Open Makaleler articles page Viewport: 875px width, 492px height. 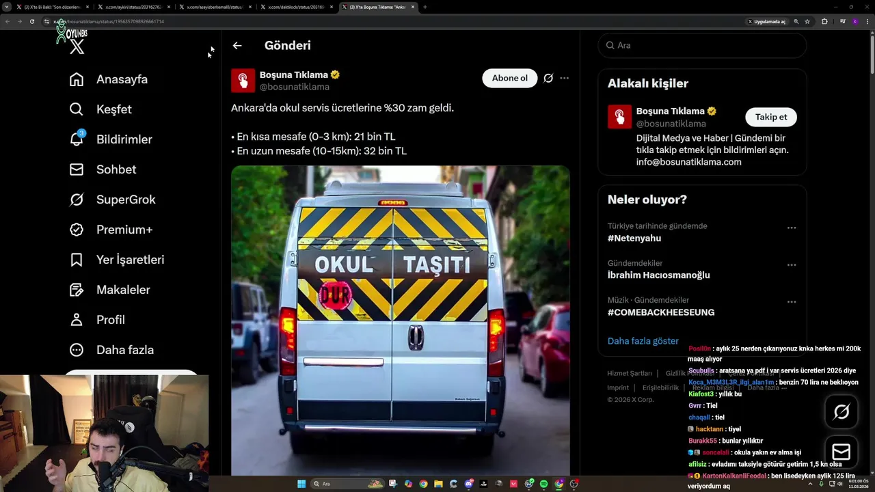(110, 290)
